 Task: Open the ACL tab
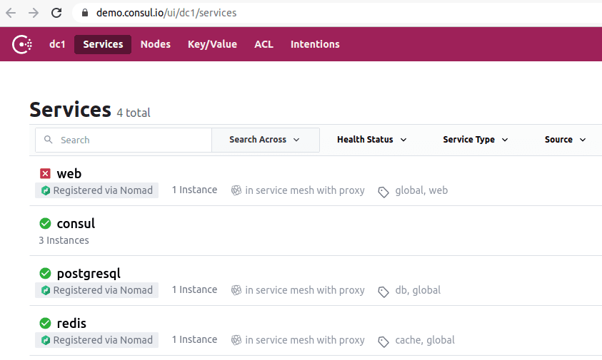coord(264,44)
